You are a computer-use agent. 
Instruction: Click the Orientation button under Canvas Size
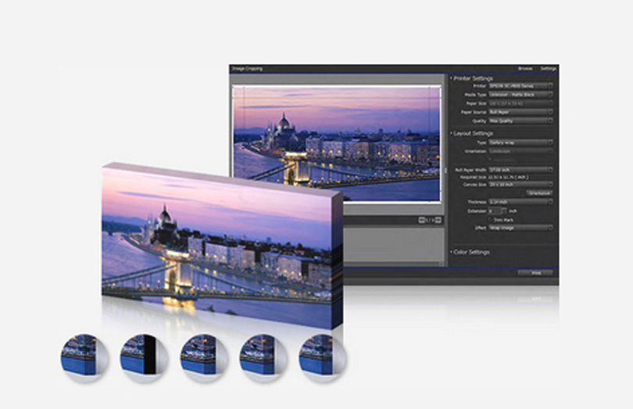(x=539, y=193)
